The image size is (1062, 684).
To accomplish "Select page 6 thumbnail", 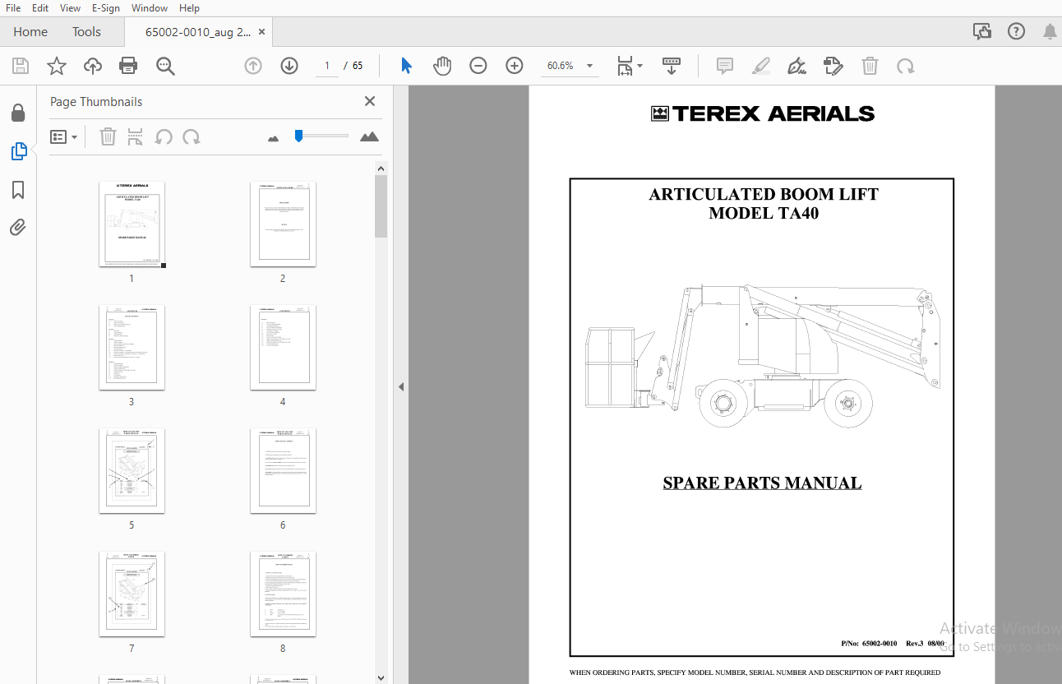I will [283, 471].
